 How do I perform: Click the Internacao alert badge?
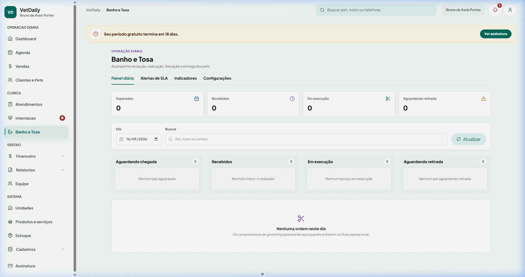[62, 118]
